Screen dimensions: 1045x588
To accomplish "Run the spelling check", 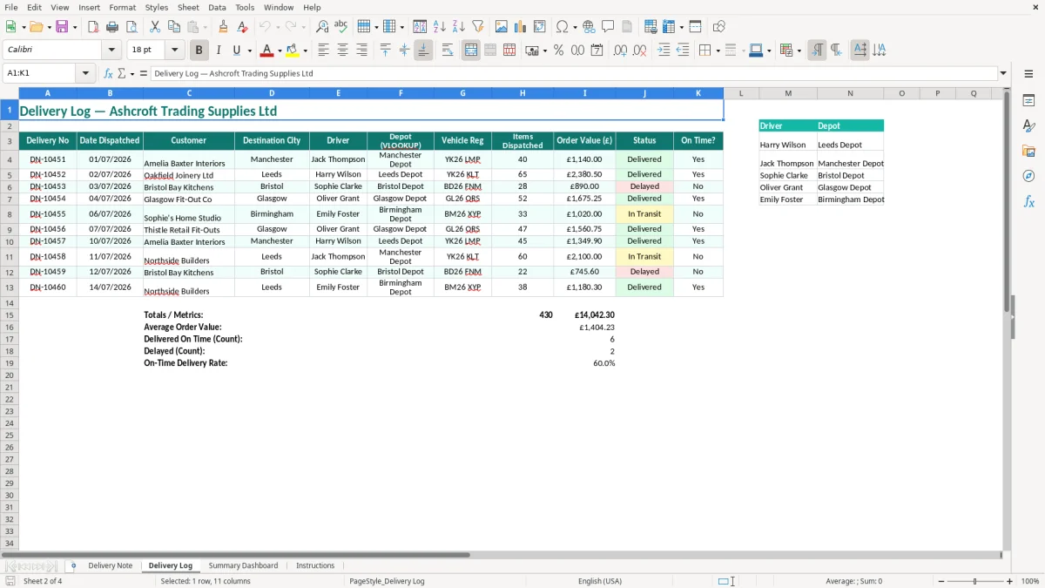I will click(x=341, y=27).
